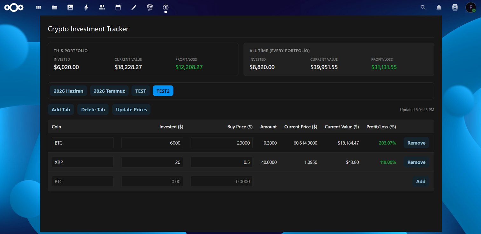Click this portfolio invested $6,020.00

pyautogui.click(x=66, y=67)
